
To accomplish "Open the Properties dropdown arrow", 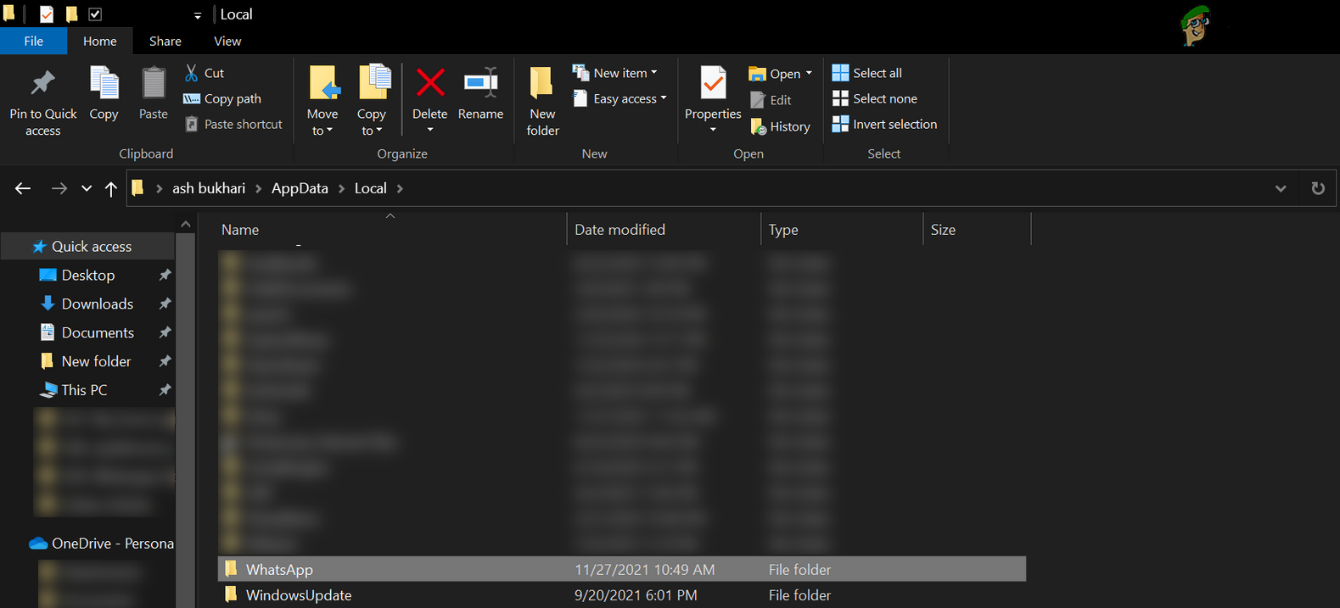I will point(713,130).
